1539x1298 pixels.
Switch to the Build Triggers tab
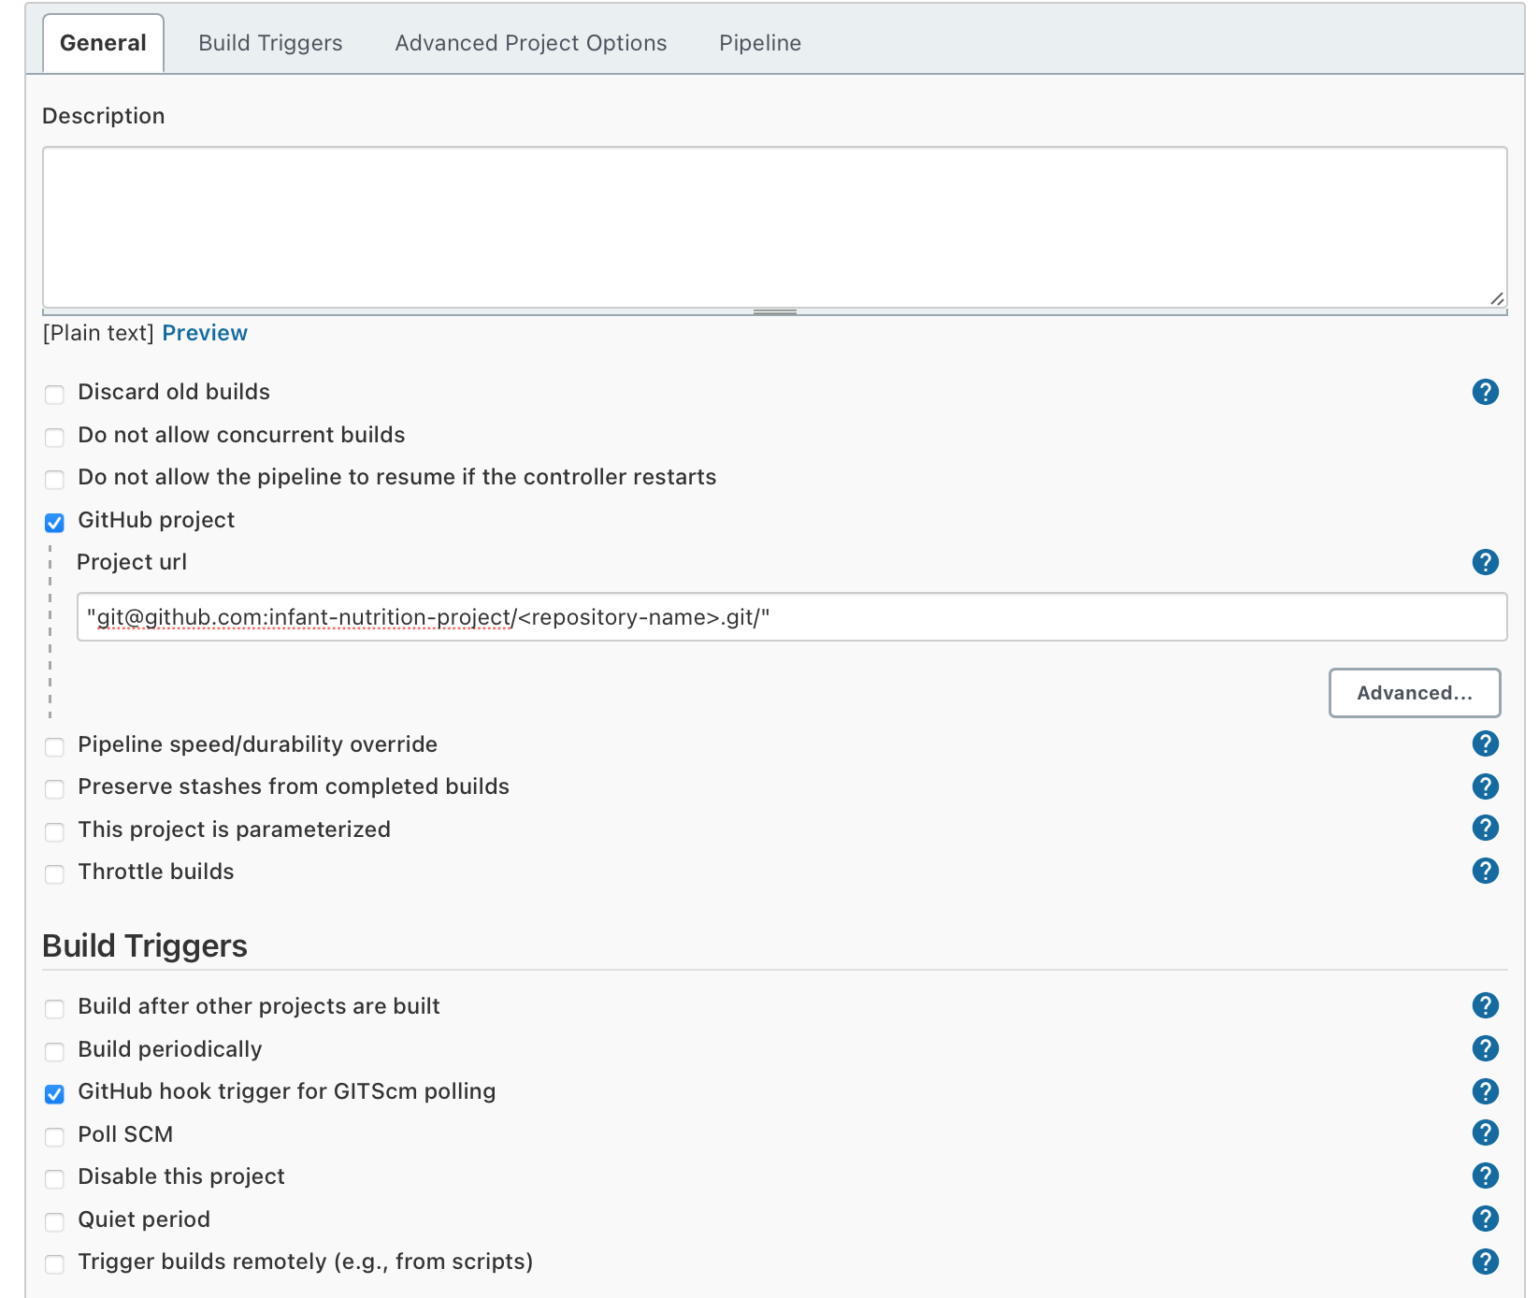[x=270, y=43]
